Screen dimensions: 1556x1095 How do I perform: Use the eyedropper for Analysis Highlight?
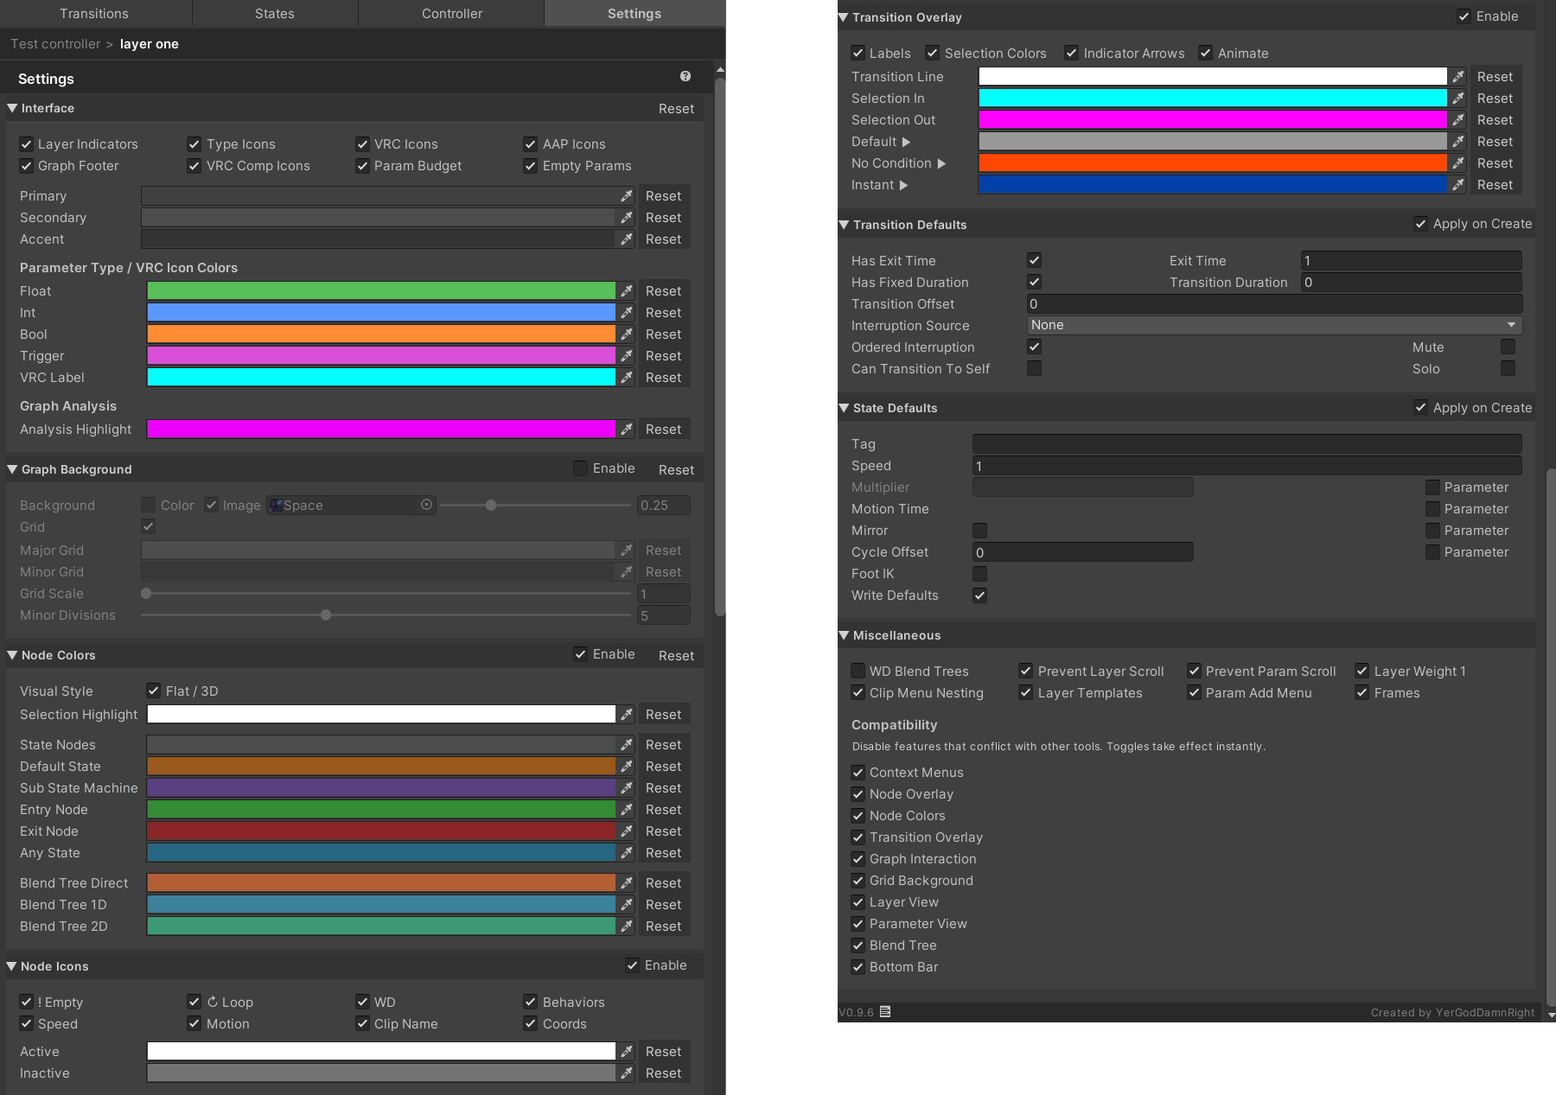pos(627,430)
